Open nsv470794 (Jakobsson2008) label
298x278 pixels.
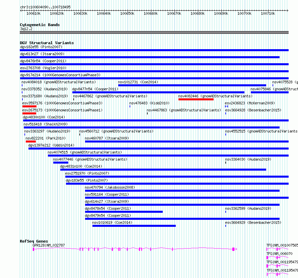(x=110, y=187)
